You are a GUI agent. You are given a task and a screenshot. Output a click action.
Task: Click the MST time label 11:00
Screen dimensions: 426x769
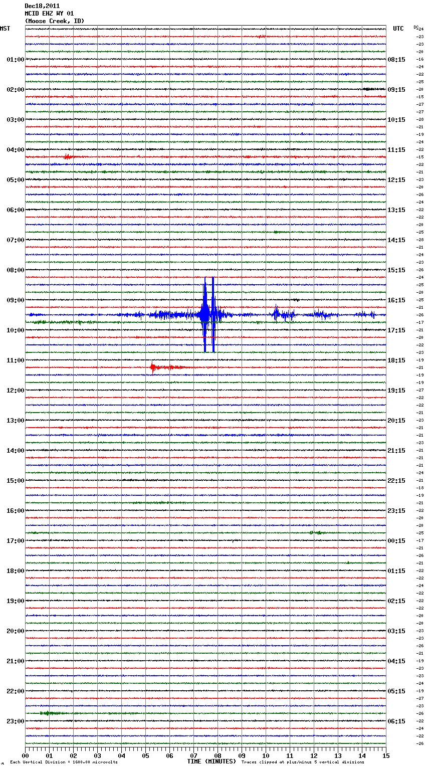coord(16,360)
